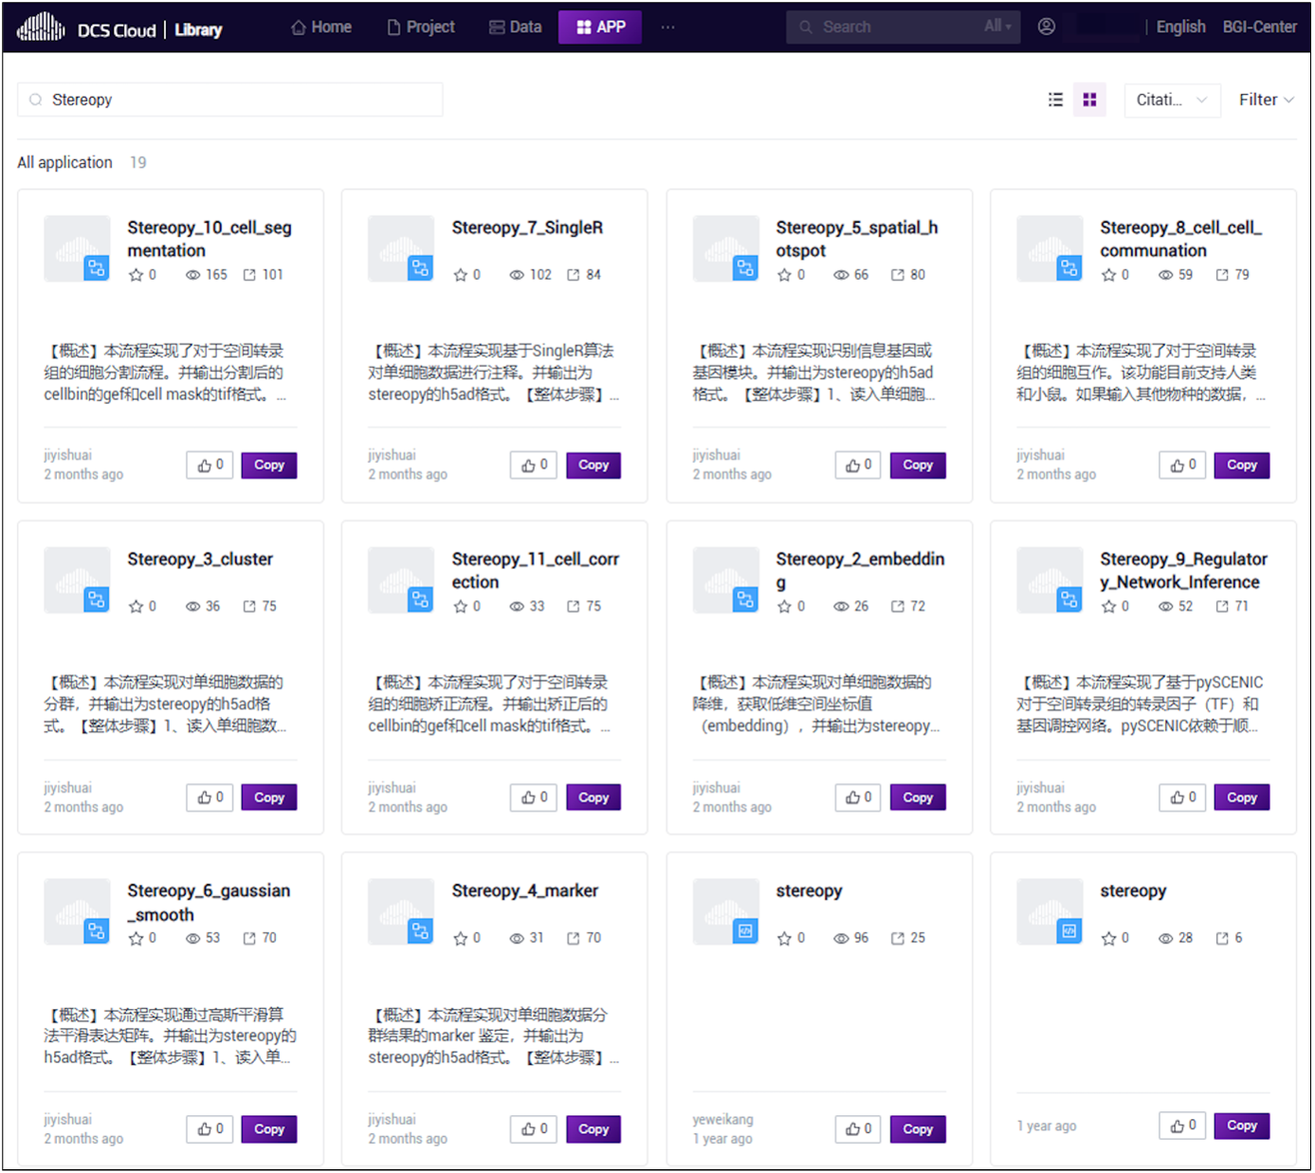Open the Project tab
1315x1173 pixels.
click(x=421, y=27)
